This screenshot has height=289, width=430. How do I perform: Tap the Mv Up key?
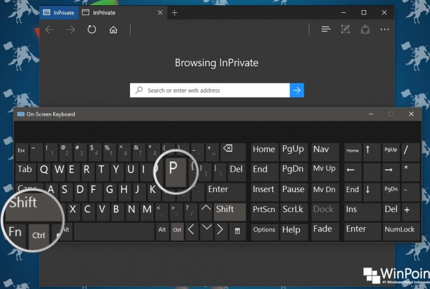(325, 172)
